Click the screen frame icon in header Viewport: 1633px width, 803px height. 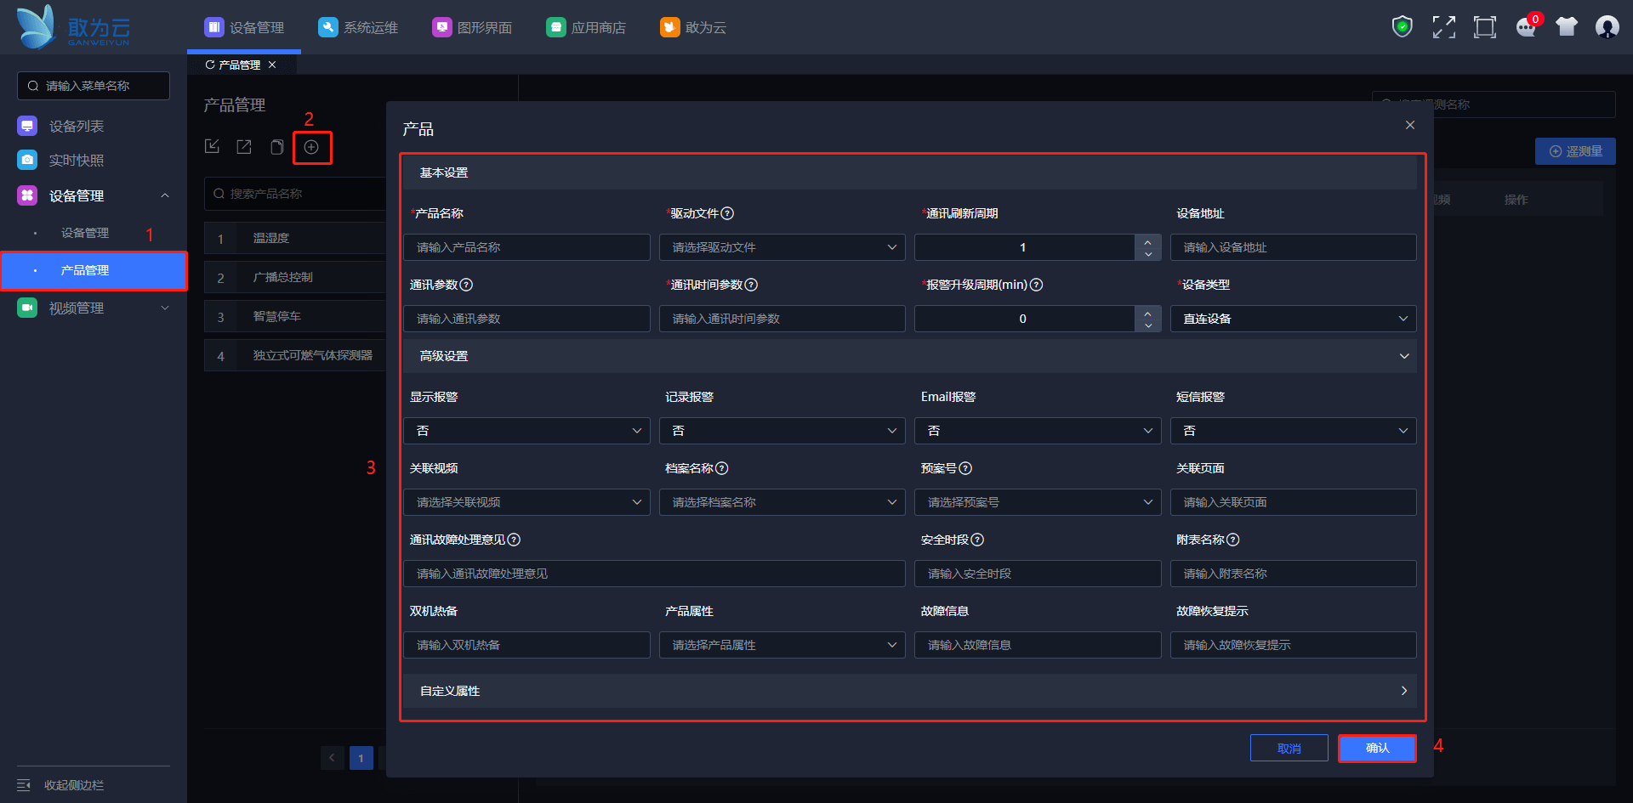click(1485, 27)
